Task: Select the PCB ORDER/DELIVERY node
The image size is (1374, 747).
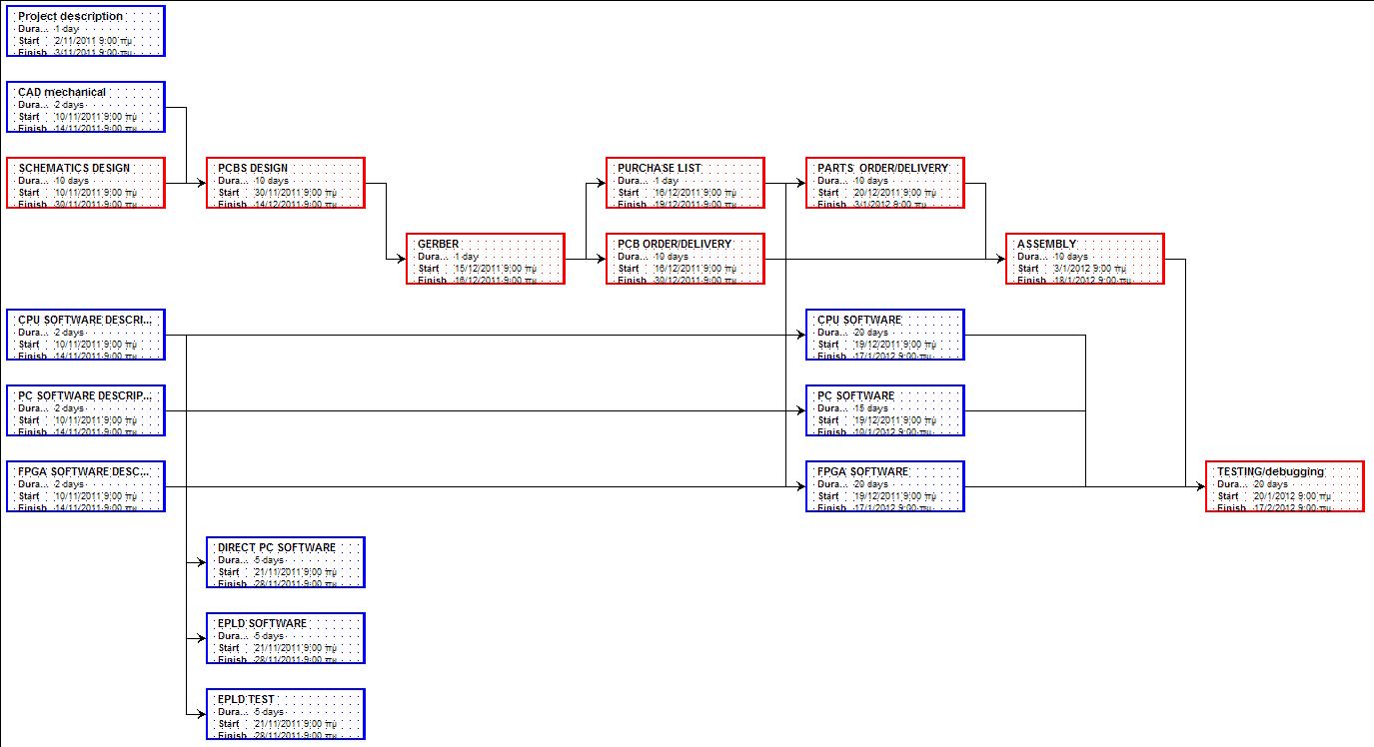Action: click(686, 259)
